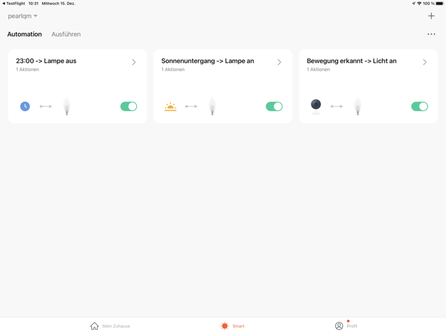
Task: Disable the 23:00 Lampe aus automation
Action: click(129, 106)
